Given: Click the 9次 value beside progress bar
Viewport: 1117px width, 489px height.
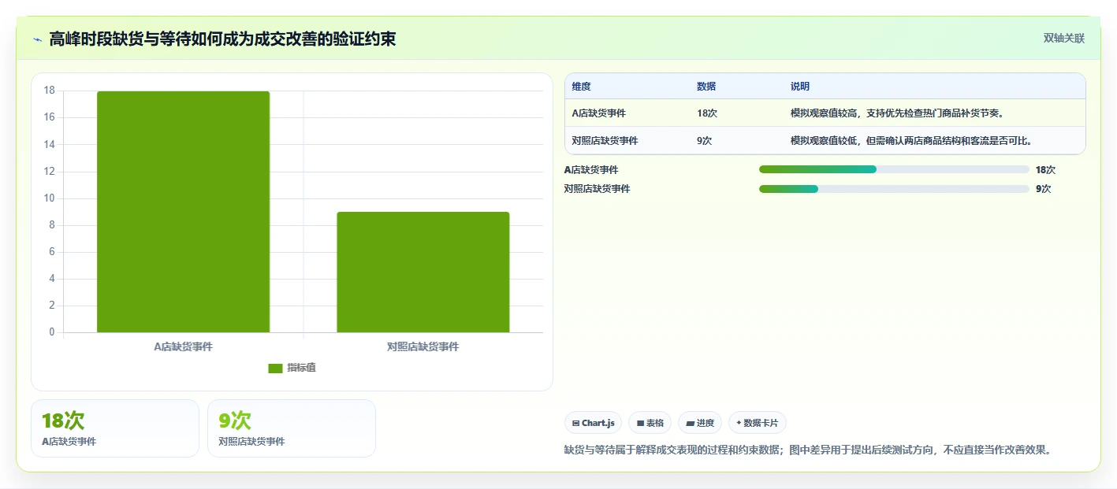Looking at the screenshot, I should (x=1043, y=188).
